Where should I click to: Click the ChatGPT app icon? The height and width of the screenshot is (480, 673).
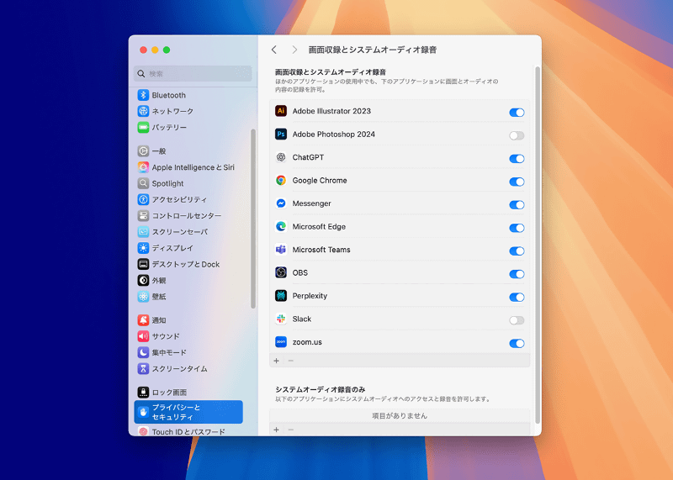point(281,157)
